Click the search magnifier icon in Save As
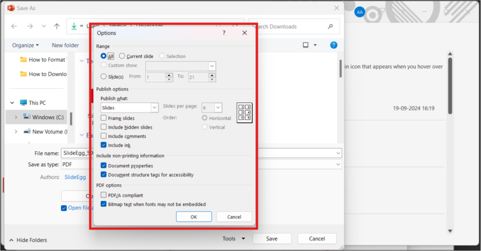 331,27
